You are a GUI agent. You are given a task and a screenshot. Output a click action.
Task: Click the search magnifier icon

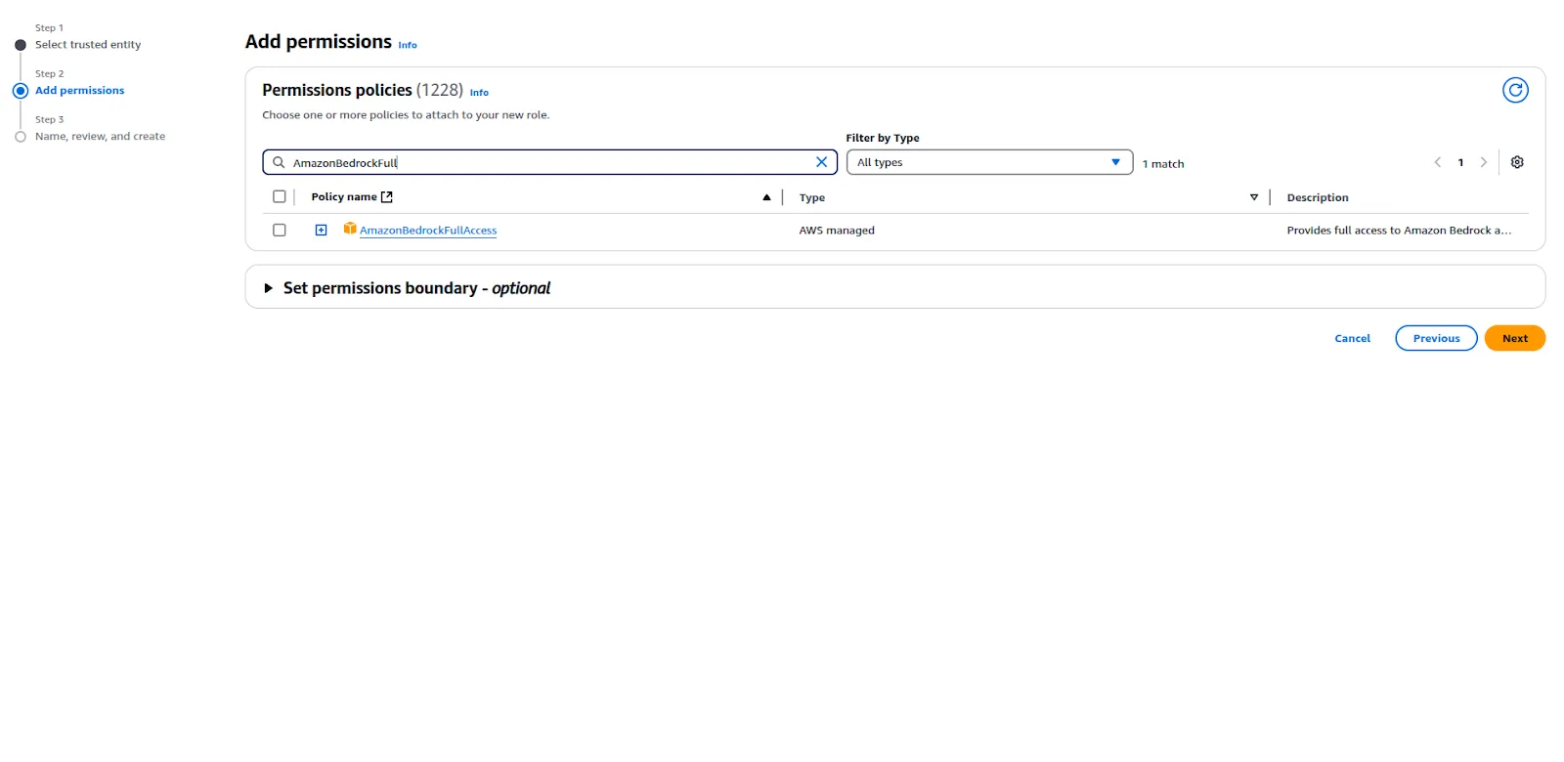click(x=279, y=162)
